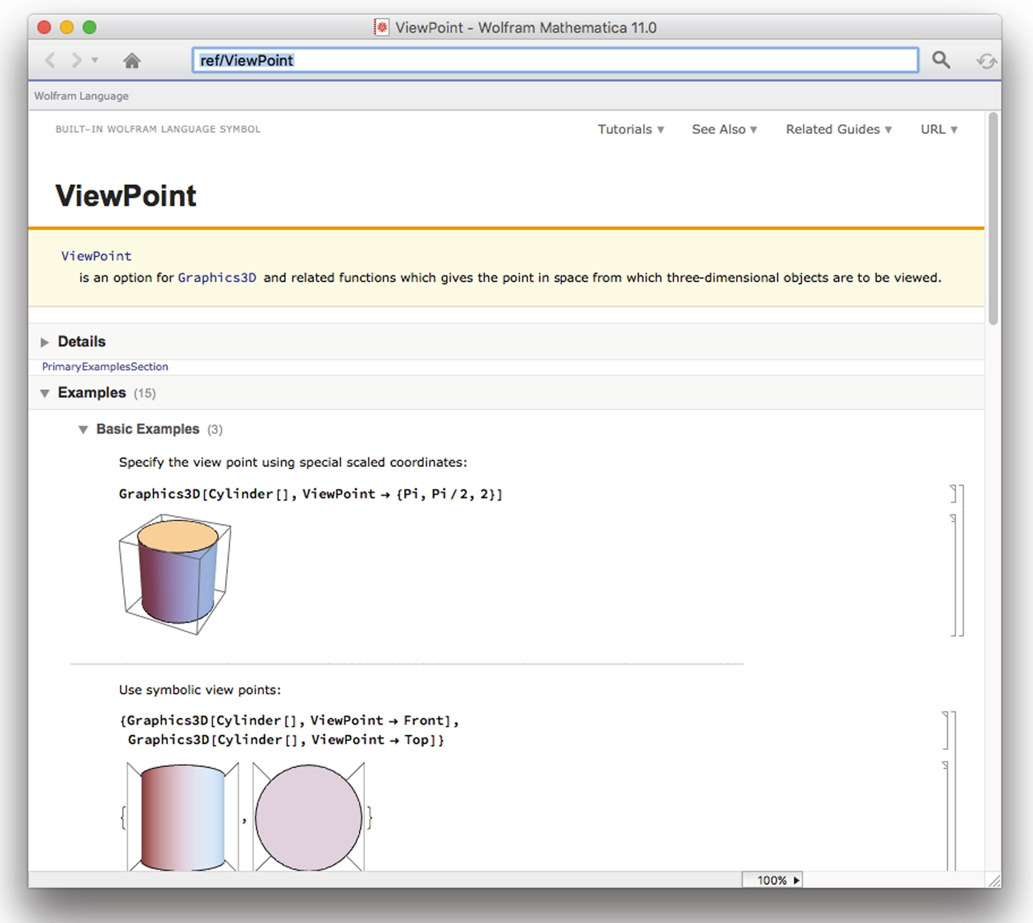1033x923 pixels.
Task: Select the cell bracket of the Front/Top input cell
Action: (946, 730)
